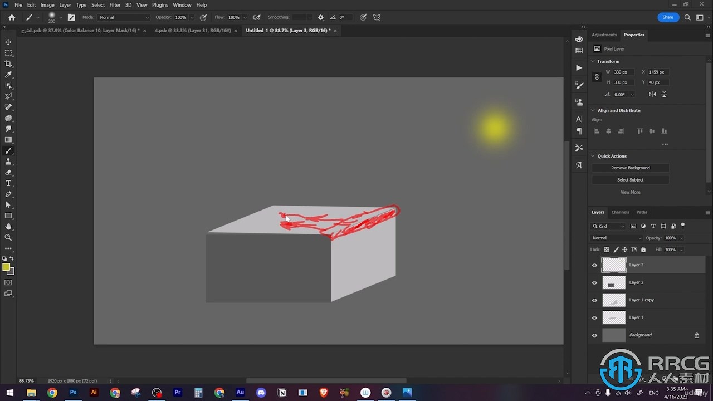Open symmetry paint butterfly options
The image size is (713, 401).
[377, 17]
